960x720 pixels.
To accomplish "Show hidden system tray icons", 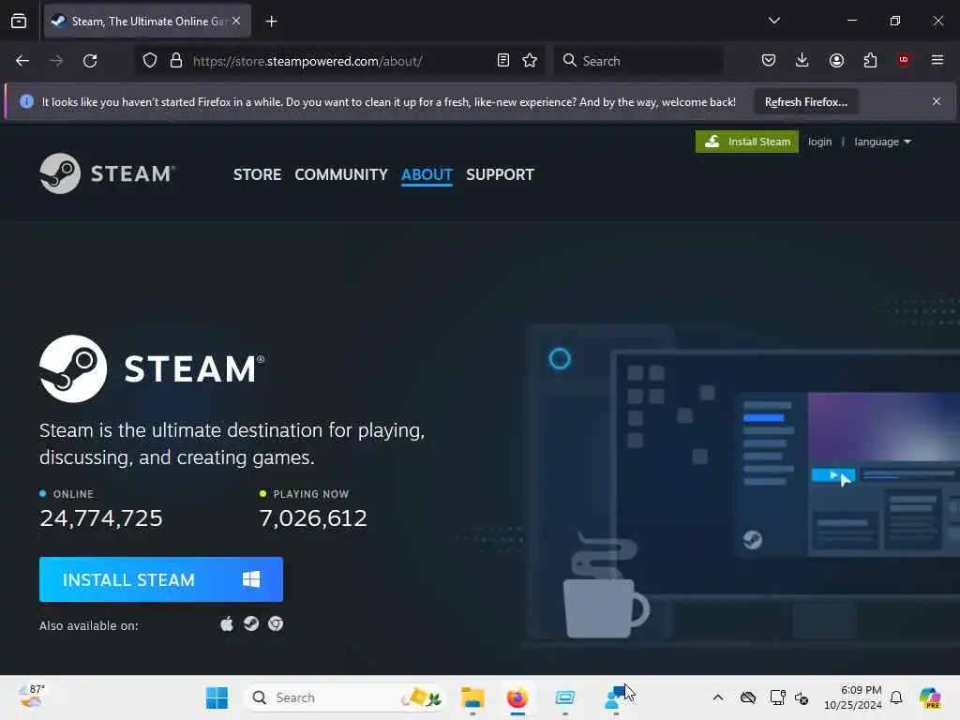I will click(x=717, y=697).
